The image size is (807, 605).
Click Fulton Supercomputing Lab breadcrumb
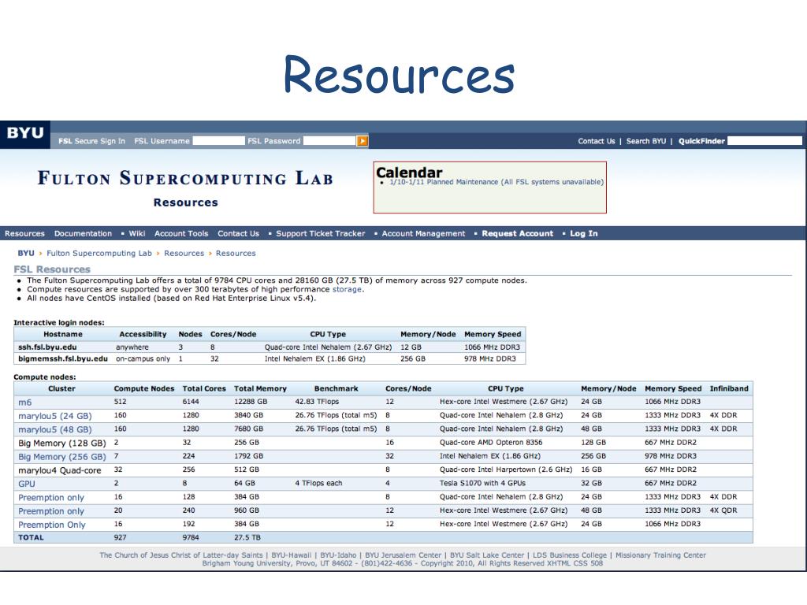coord(99,253)
